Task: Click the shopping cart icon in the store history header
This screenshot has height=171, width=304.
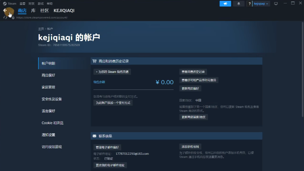Action: [94, 61]
